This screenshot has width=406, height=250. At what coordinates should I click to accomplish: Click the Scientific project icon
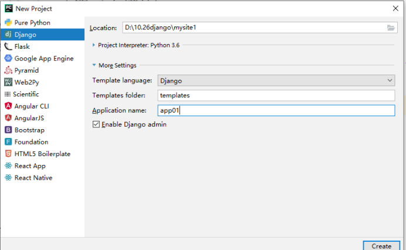coord(8,94)
